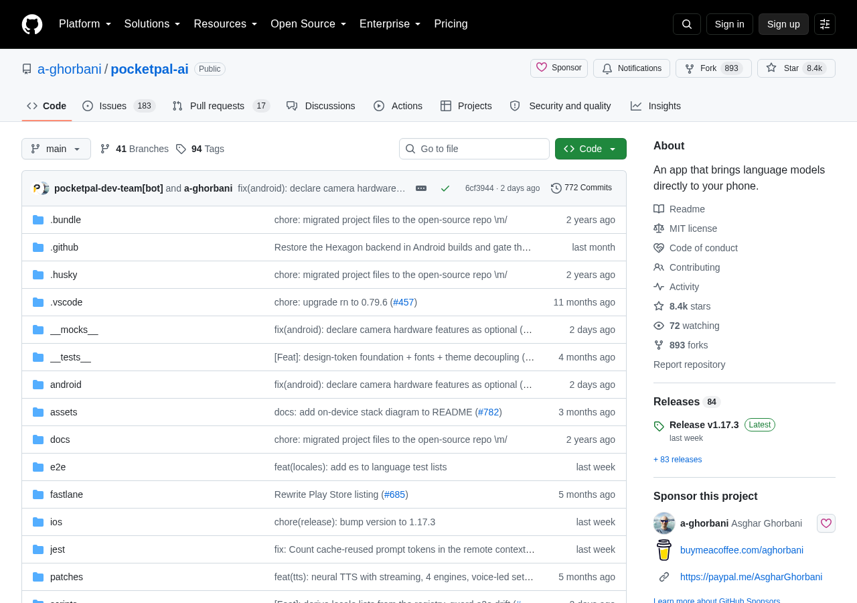
Task: Open the __mocks__ folder
Action: [x=74, y=330]
